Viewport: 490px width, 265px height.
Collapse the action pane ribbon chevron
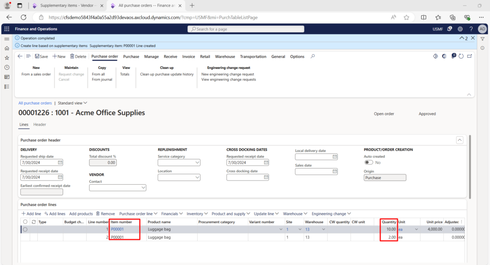(469, 95)
